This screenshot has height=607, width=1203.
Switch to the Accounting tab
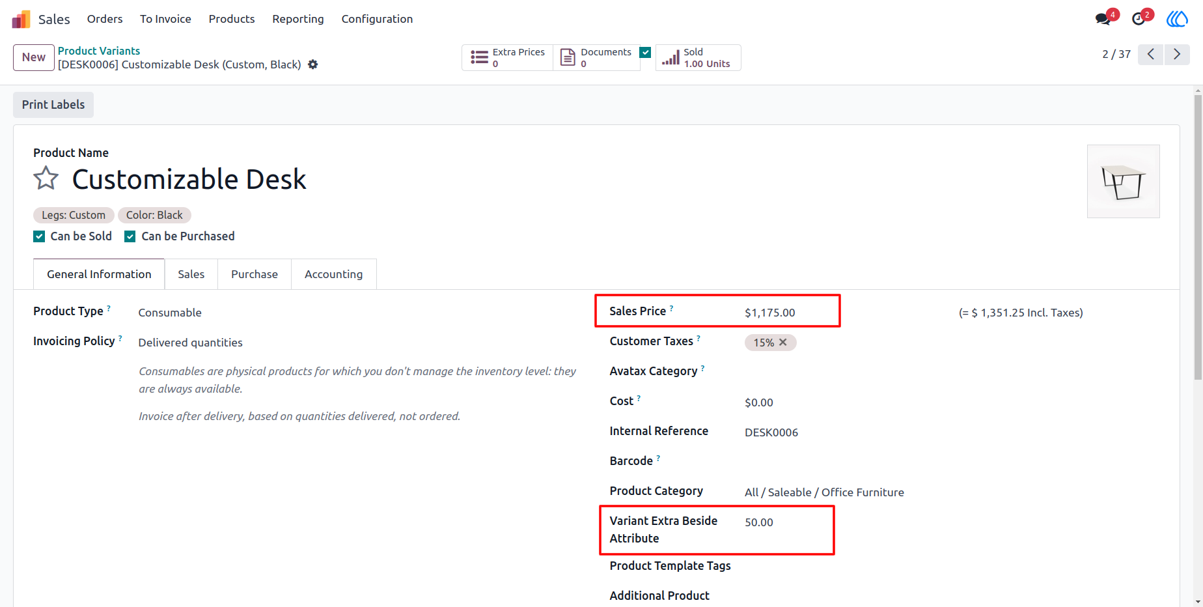[x=333, y=274]
